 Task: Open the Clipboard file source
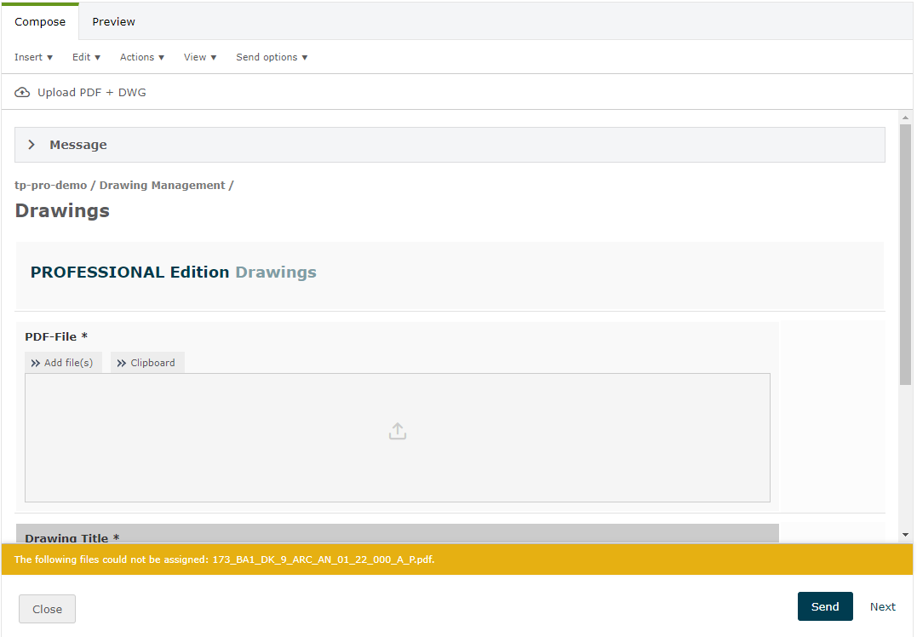pyautogui.click(x=147, y=363)
